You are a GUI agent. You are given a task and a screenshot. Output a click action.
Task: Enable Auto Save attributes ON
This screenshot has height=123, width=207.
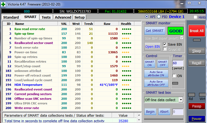[x=156, y=74]
